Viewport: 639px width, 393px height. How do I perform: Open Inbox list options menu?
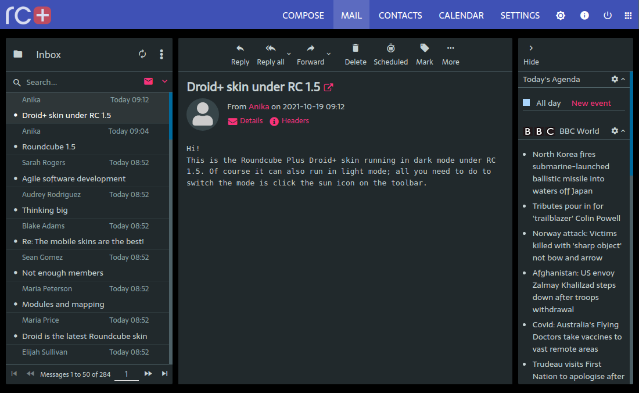tap(161, 54)
